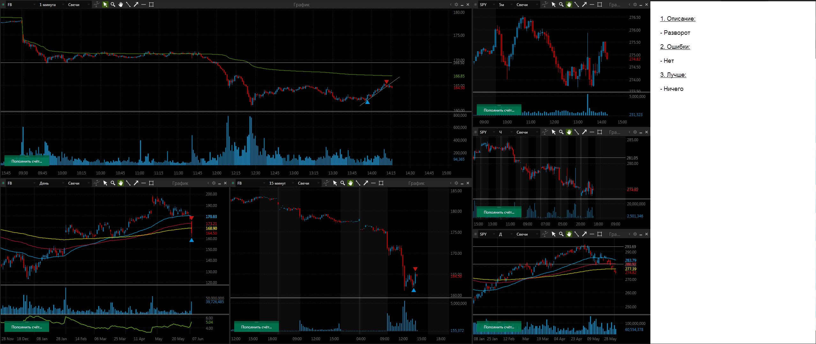Open the '1 минута' timeframe dropdown
This screenshot has height=344, width=816.
[51, 4]
